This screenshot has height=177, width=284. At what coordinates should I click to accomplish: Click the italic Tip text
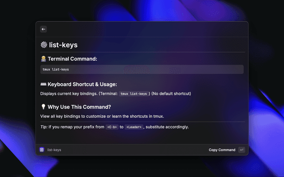[44, 127]
